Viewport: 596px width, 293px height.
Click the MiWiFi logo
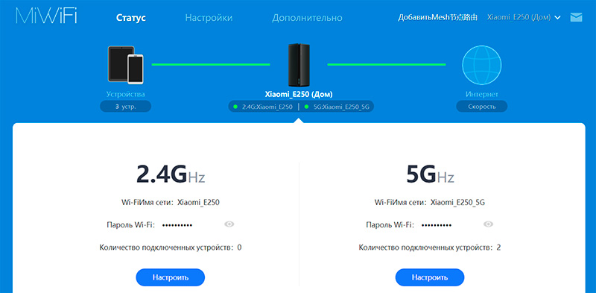pos(46,16)
